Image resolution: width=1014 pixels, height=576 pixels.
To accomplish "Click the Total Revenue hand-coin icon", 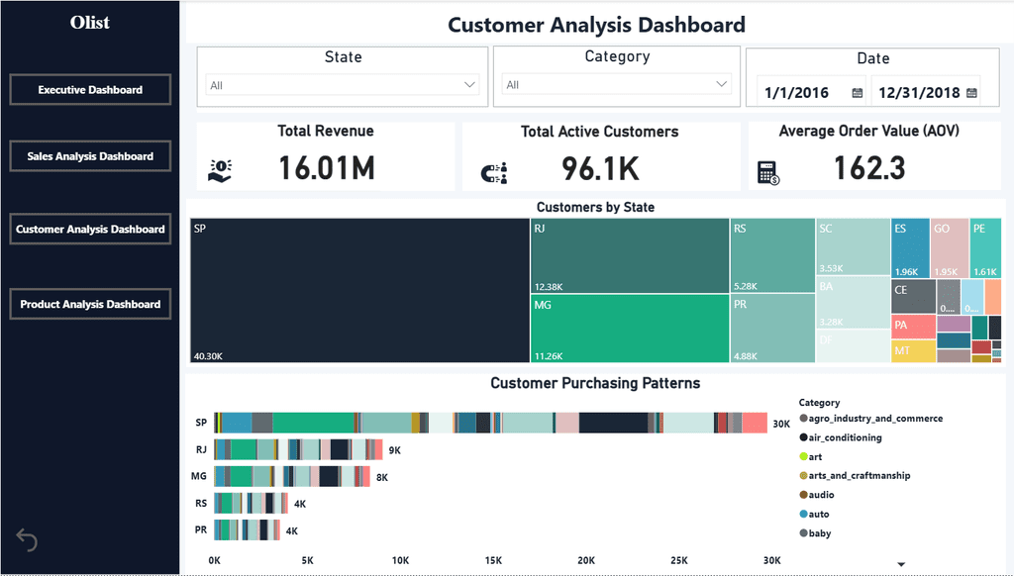I will (220, 170).
